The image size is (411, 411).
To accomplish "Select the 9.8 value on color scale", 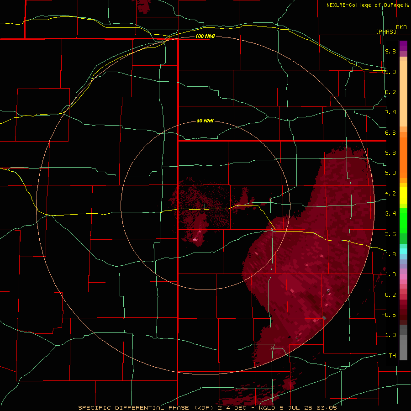I will [x=390, y=51].
